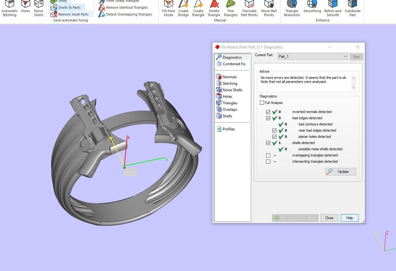
Task: Click Update to rerun diagnostics
Action: pyautogui.click(x=341, y=172)
